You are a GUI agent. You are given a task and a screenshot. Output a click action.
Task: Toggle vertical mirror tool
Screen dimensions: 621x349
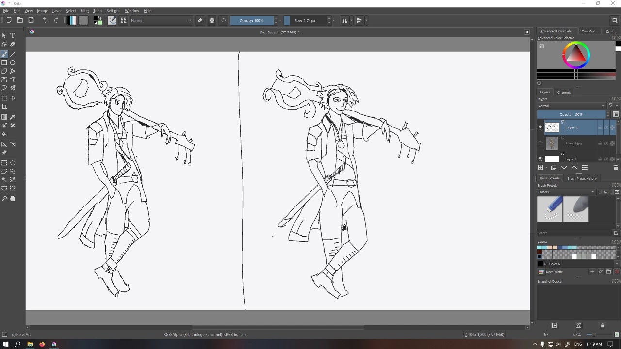(359, 20)
